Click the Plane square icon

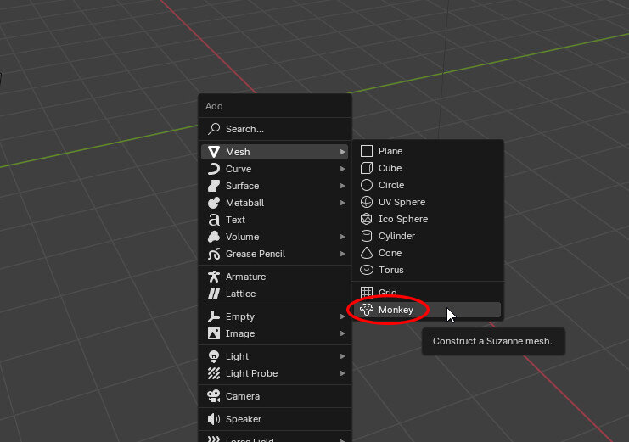pyautogui.click(x=366, y=151)
